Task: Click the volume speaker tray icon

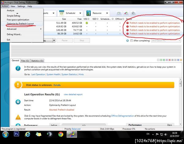Action: point(166,134)
